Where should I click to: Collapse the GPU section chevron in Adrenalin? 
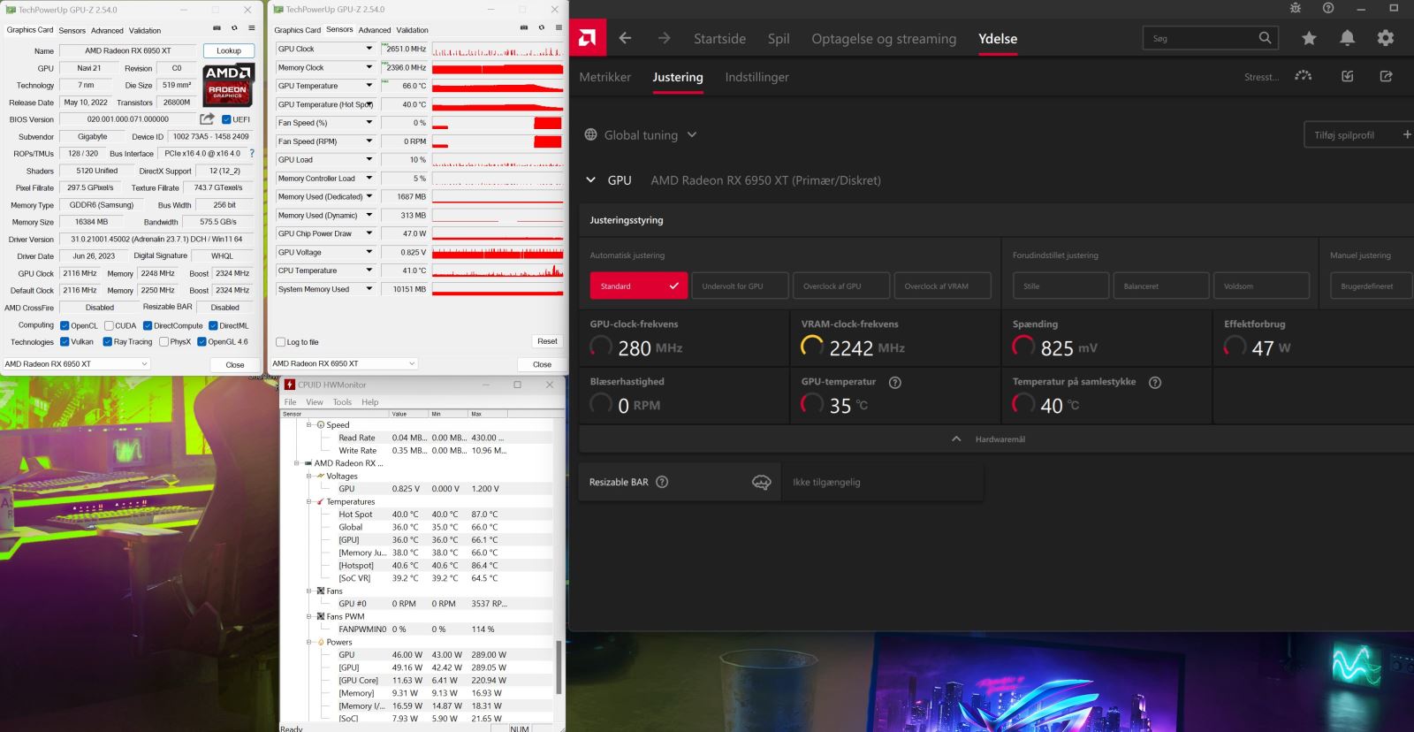pos(591,179)
